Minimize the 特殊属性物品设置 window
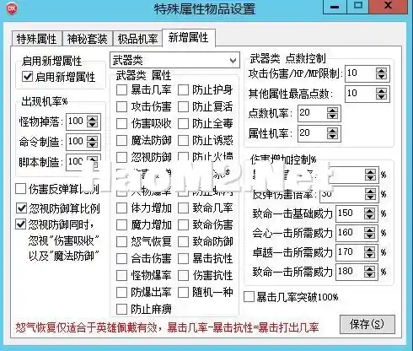This screenshot has height=351, width=413. [335, 7]
